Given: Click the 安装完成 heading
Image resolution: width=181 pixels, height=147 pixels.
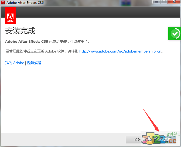Looking at the screenshot, I should (x=20, y=31).
